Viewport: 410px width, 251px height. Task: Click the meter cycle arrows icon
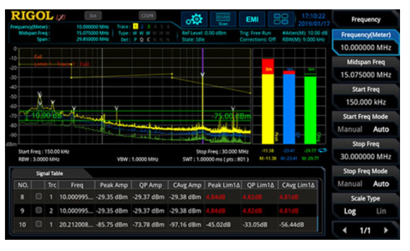[323, 150]
